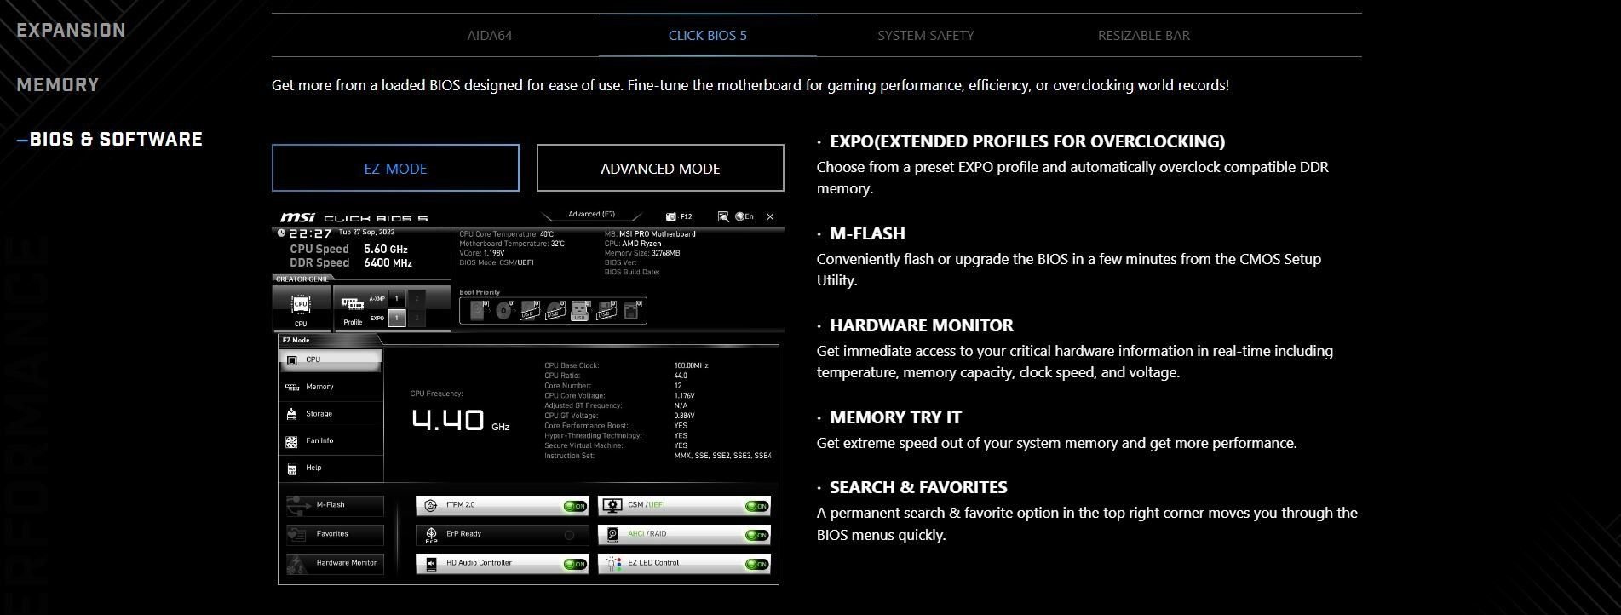Enable the ErP Ready switch

point(570,535)
